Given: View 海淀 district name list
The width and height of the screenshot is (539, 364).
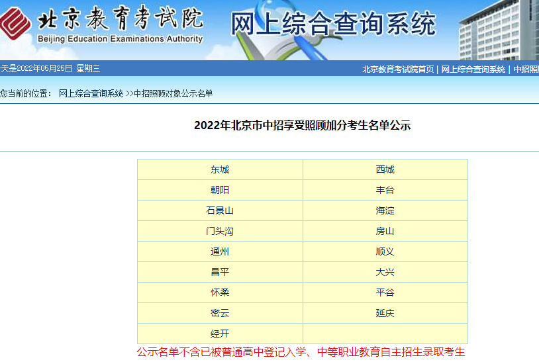Looking at the screenshot, I should (x=385, y=210).
